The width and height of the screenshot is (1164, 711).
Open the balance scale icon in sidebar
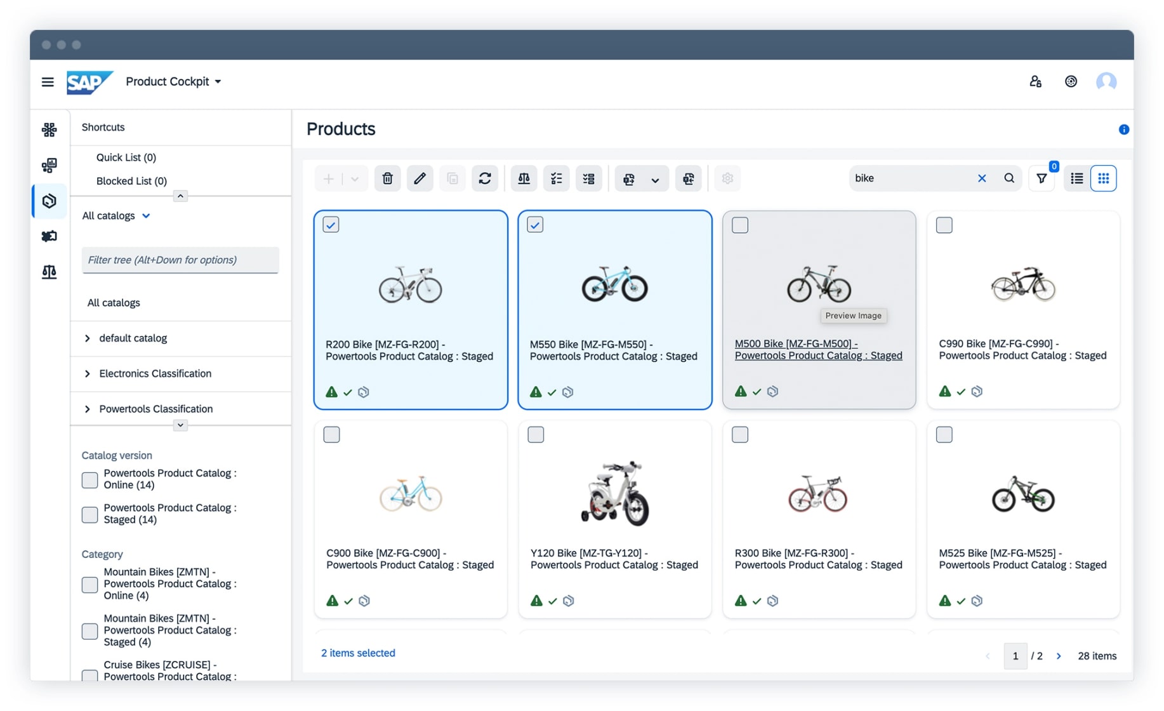click(x=50, y=272)
